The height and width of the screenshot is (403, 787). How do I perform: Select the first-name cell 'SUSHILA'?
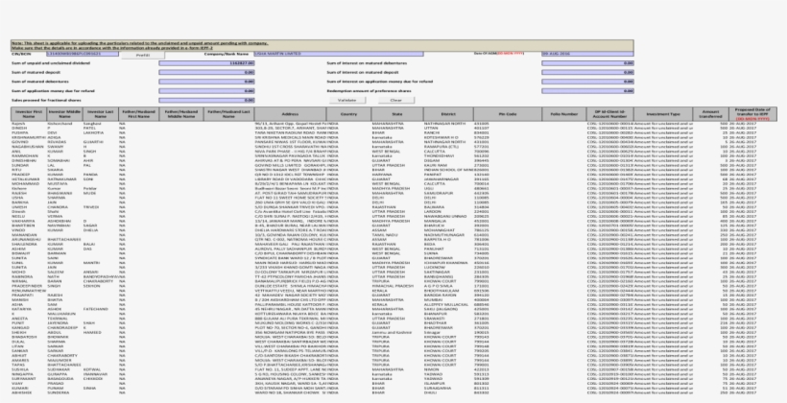(29, 369)
